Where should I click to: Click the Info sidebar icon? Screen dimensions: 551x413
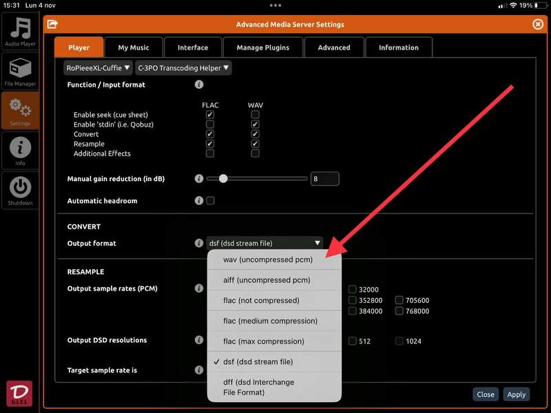click(x=20, y=150)
